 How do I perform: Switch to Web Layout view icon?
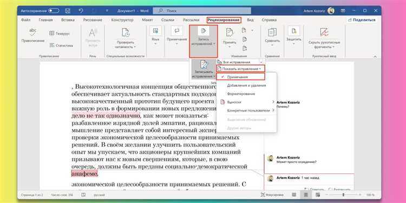tap(318, 195)
